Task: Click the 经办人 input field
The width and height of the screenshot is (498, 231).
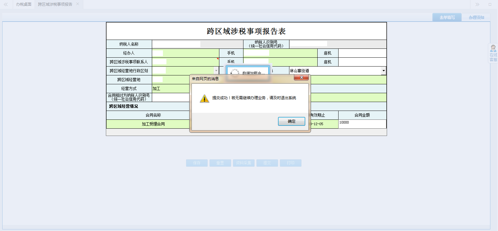Action: (185, 53)
